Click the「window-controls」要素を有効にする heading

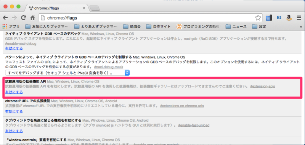(x=36, y=140)
